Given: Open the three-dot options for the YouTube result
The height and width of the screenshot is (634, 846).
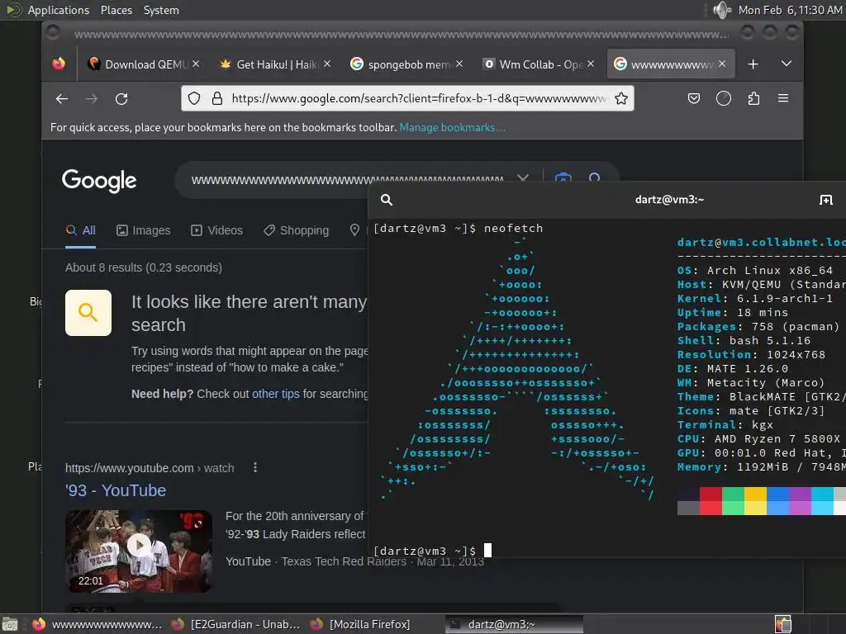Looking at the screenshot, I should pyautogui.click(x=255, y=468).
